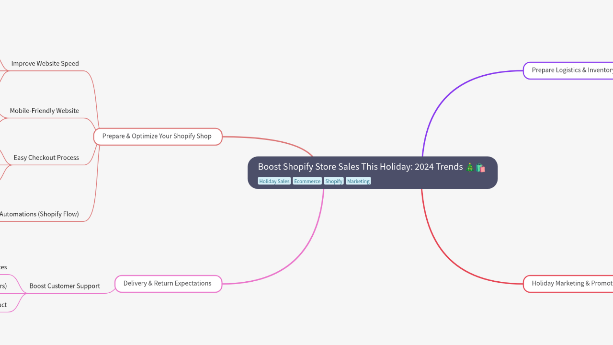Viewport: 613px width, 345px height.
Task: Select Prepare & Optimize Your Shopify Shop node
Action: 158,137
